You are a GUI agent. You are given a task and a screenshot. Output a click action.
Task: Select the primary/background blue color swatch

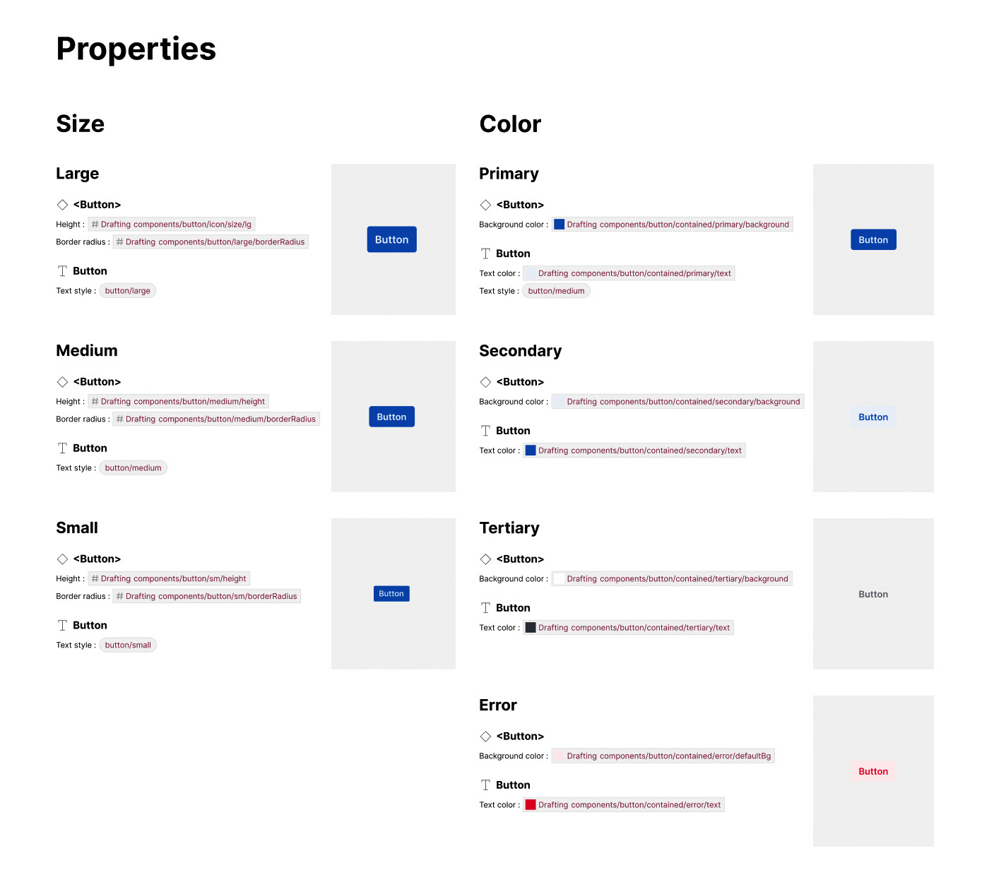pos(559,225)
